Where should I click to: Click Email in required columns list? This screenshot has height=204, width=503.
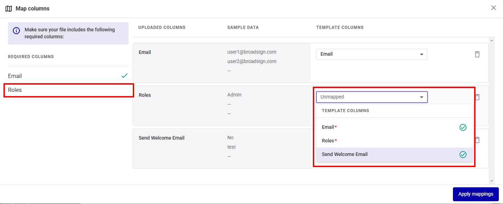(x=15, y=76)
